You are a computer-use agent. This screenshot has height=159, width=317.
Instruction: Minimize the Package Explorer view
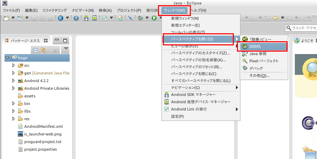(57, 40)
